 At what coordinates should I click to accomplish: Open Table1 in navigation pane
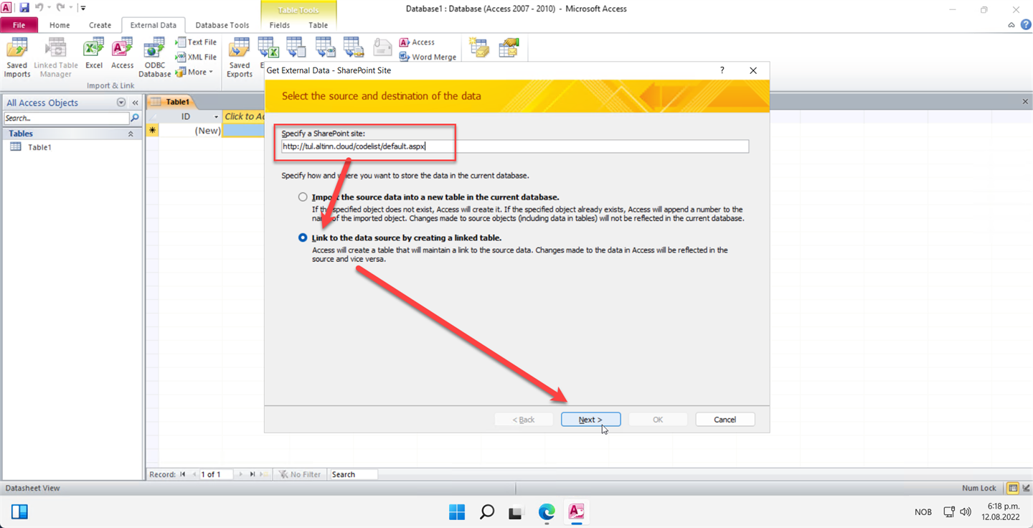click(39, 147)
